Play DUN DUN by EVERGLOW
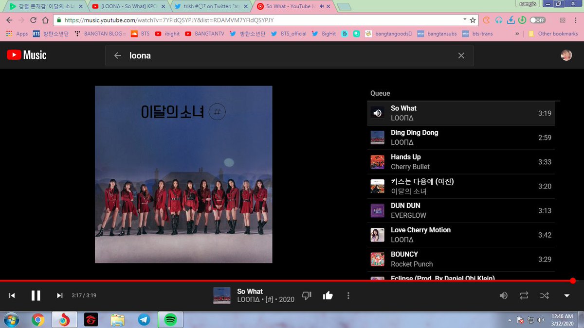 pyautogui.click(x=461, y=210)
